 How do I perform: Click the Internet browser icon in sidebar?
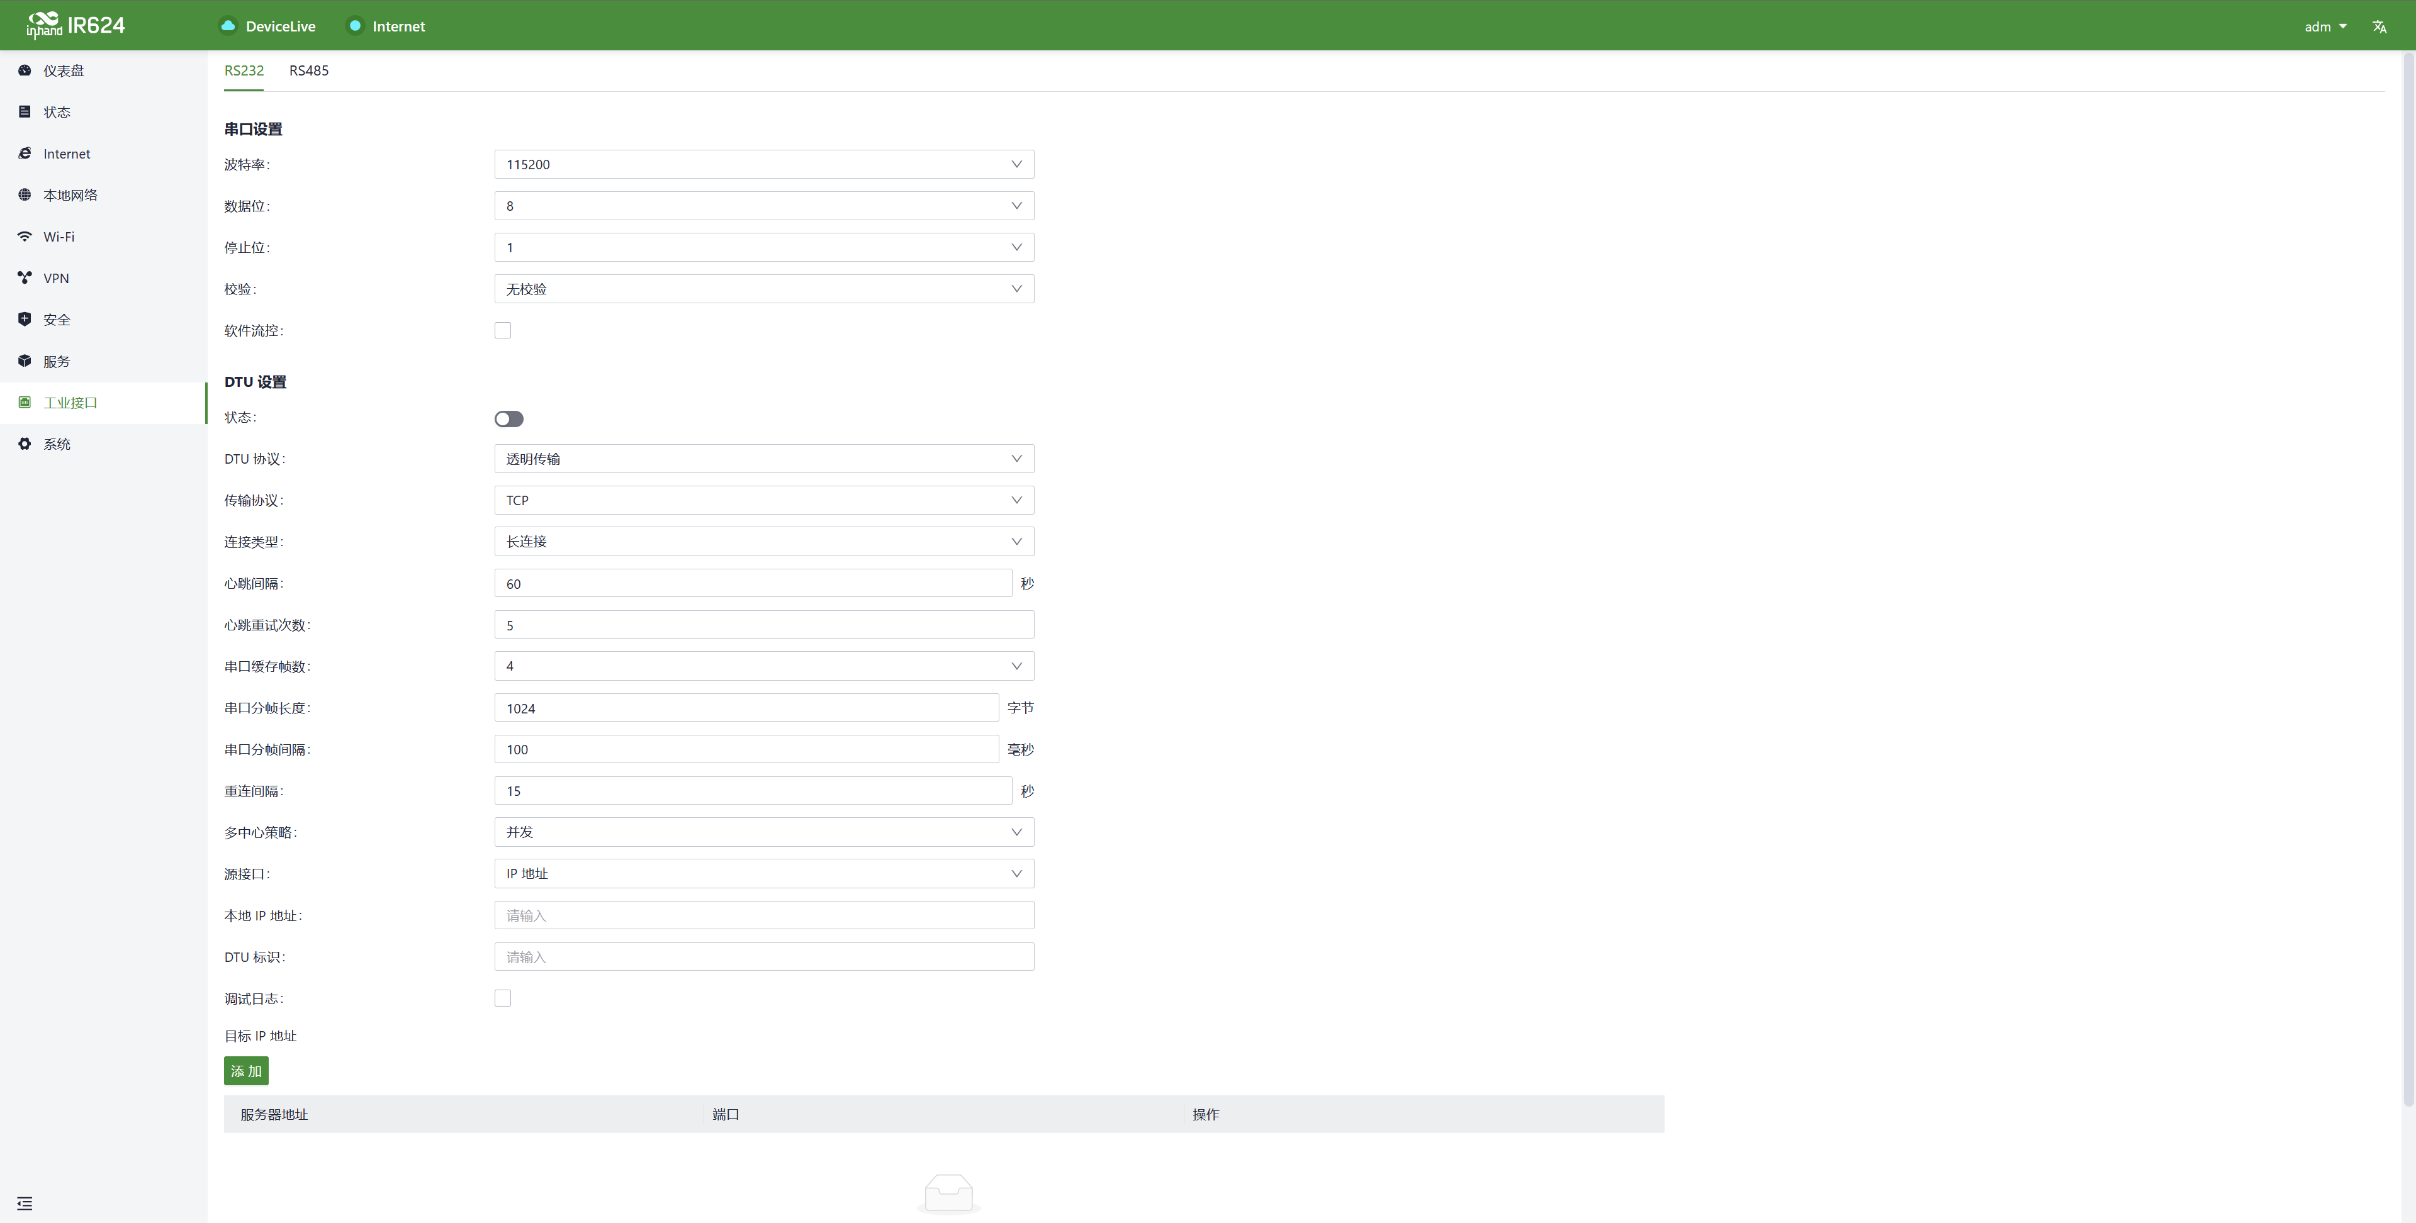(x=25, y=153)
